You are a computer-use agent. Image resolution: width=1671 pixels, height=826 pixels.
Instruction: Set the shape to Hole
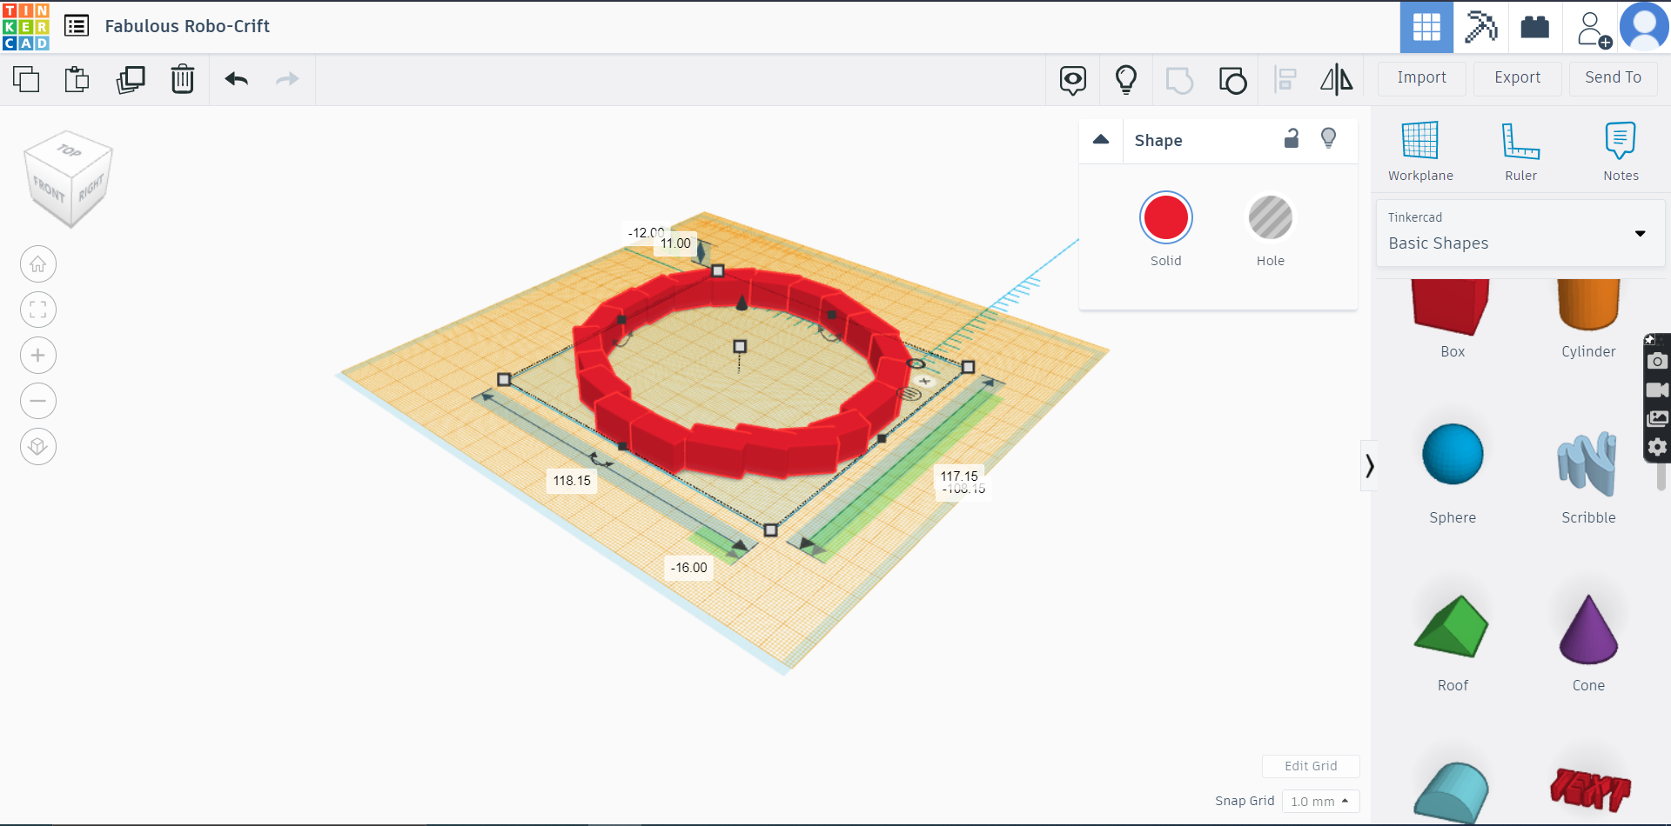[x=1271, y=217]
